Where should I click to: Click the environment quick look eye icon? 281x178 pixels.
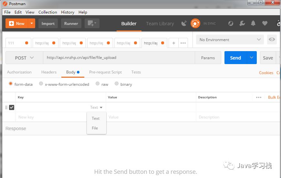click(x=272, y=39)
